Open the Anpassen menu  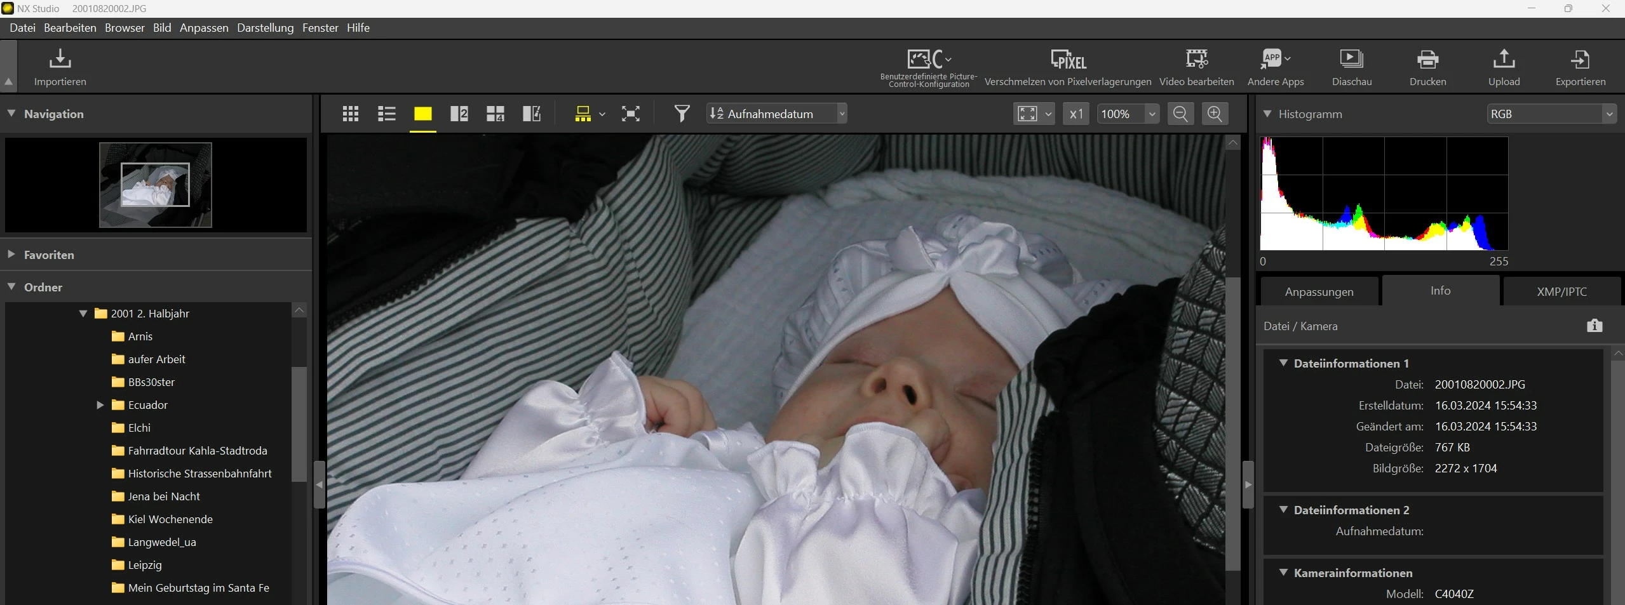(x=204, y=28)
